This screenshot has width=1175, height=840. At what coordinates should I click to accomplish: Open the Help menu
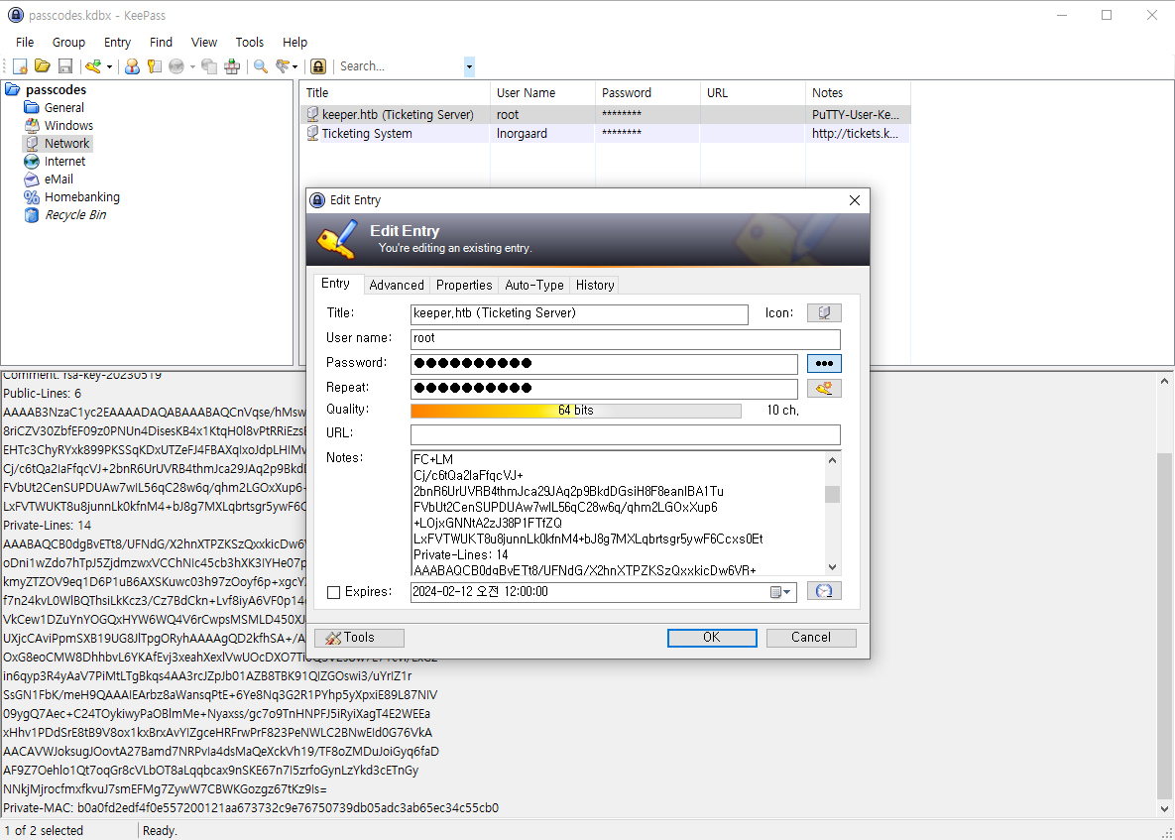pos(294,42)
